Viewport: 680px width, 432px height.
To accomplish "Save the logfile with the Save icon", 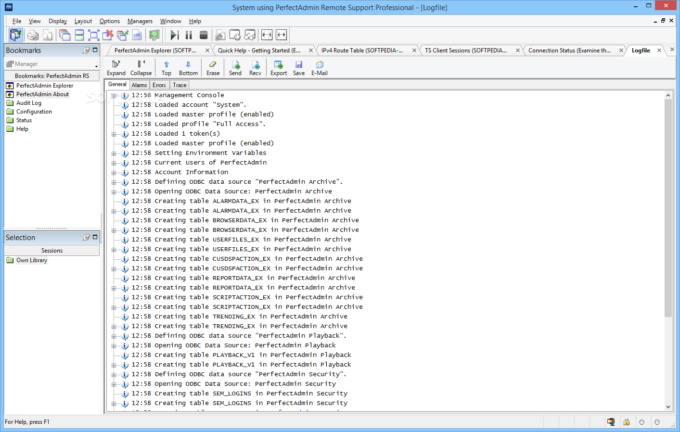I will tap(299, 68).
